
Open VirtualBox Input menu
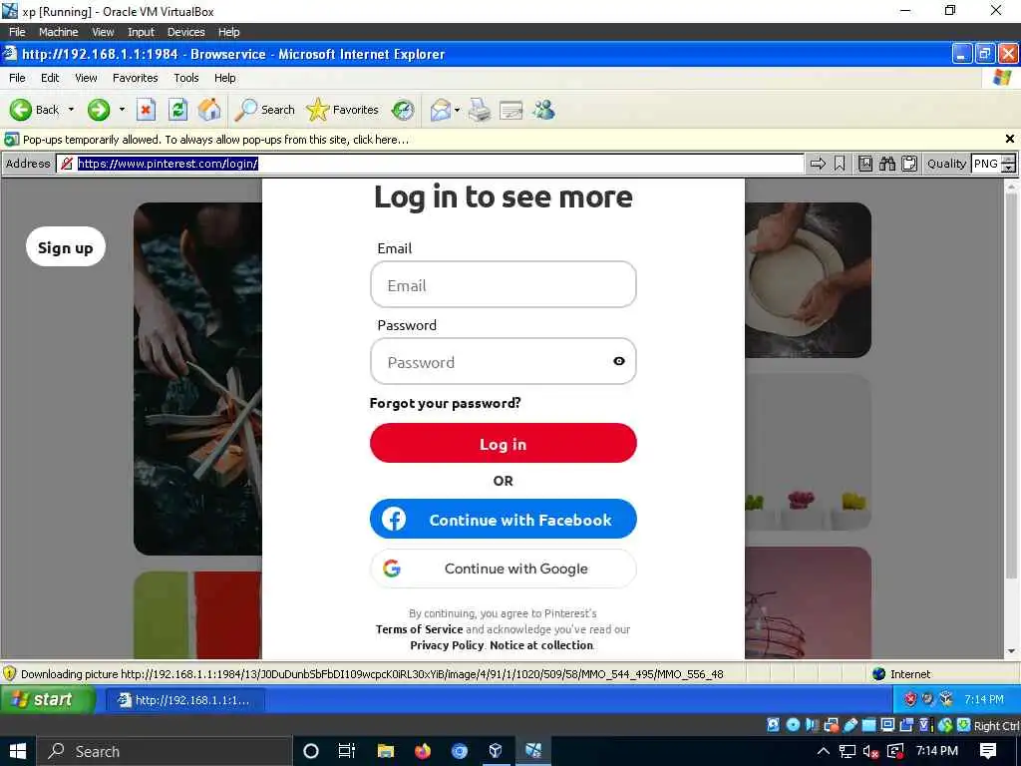(x=141, y=32)
